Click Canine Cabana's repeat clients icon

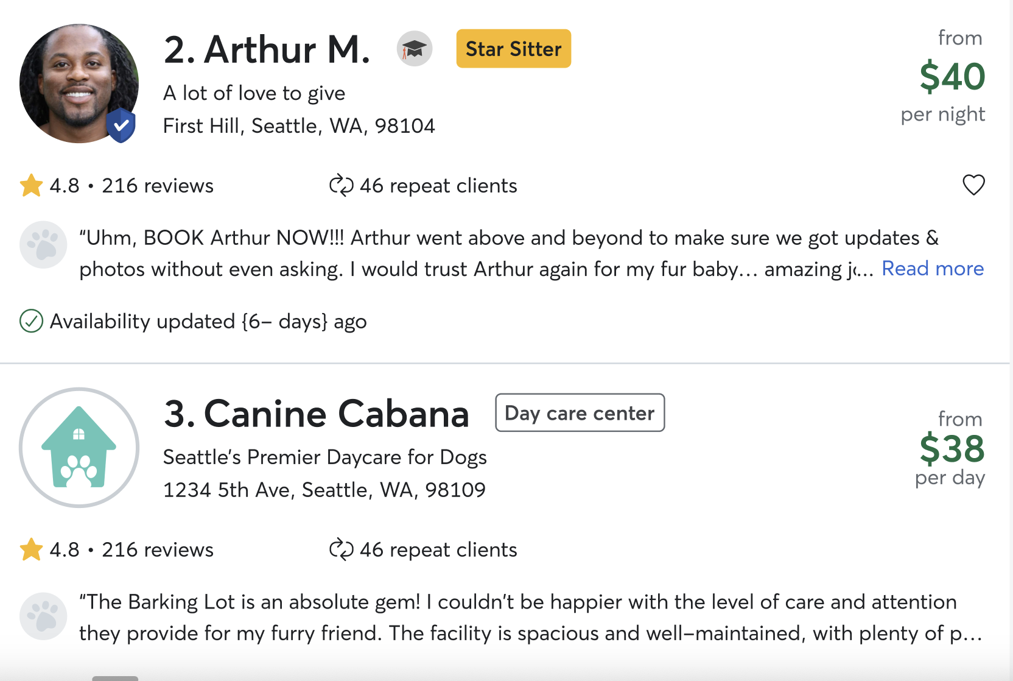(x=341, y=549)
